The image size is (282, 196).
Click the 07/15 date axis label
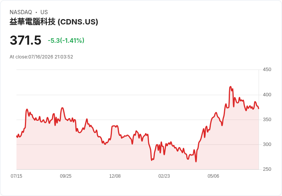[x=16, y=176]
